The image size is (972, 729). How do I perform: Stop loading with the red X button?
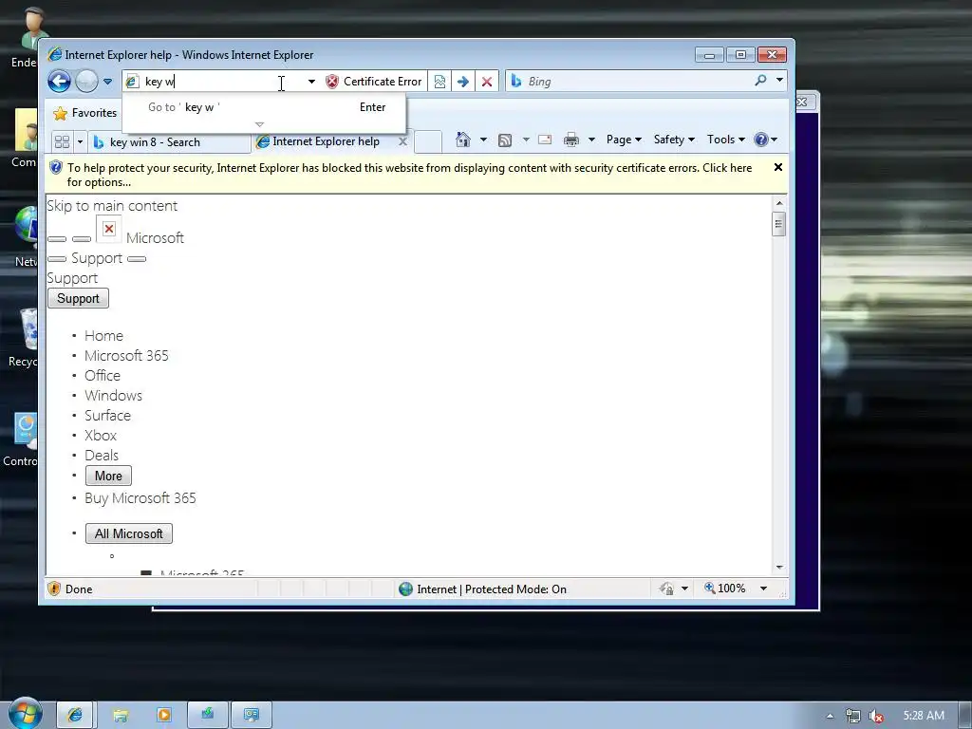tap(487, 82)
